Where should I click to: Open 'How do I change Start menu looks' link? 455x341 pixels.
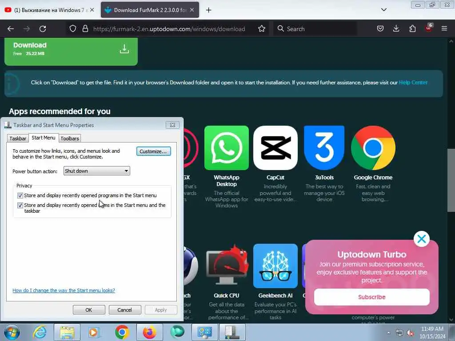[64, 290]
